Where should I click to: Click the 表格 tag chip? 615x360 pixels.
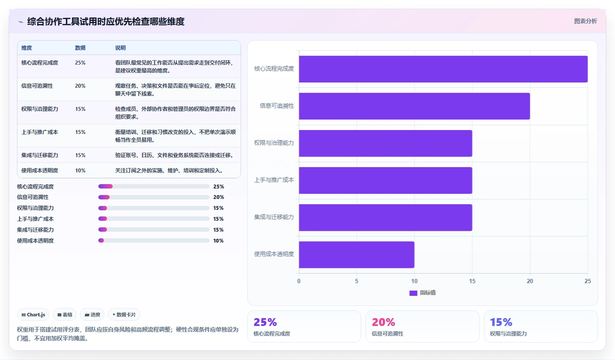coord(65,315)
